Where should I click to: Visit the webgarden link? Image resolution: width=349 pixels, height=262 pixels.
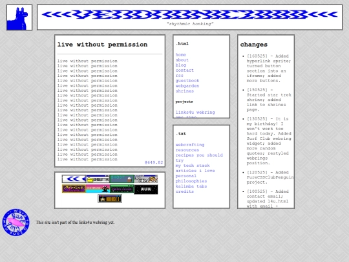(x=187, y=86)
